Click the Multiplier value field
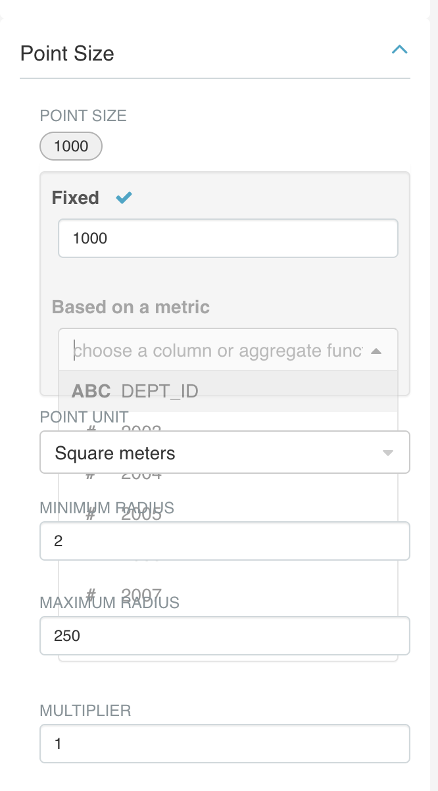This screenshot has width=438, height=791. pyautogui.click(x=225, y=743)
